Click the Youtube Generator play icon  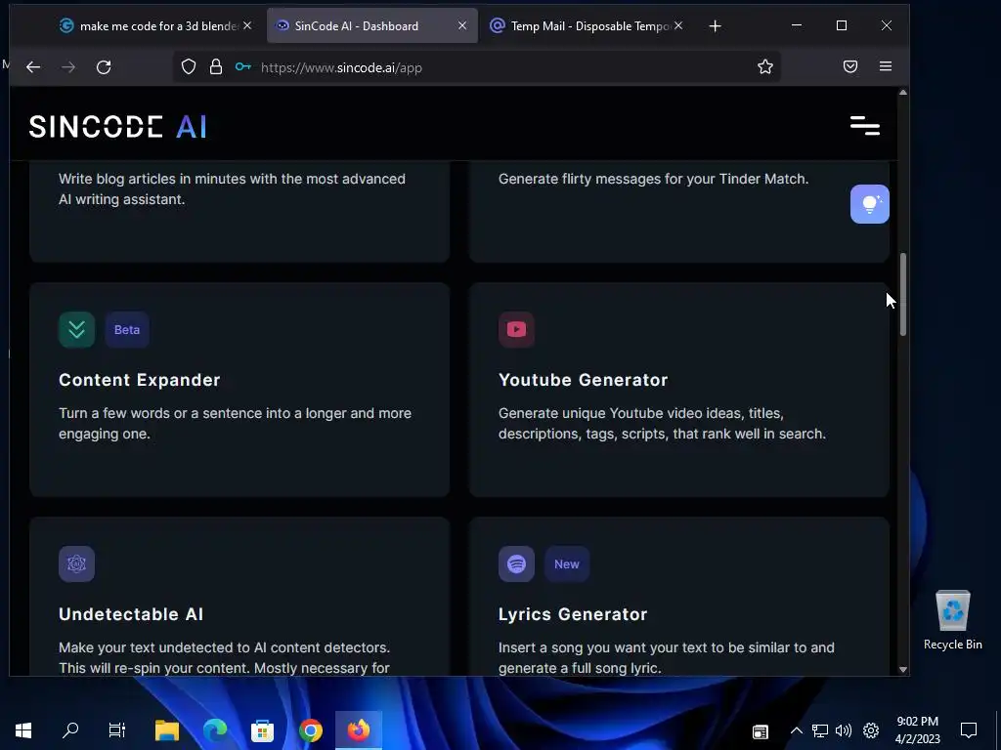coord(516,330)
